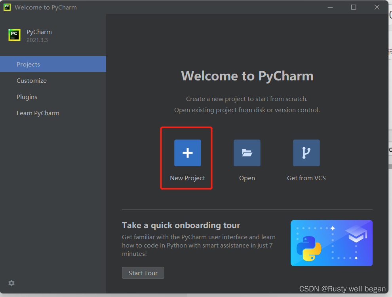Click the Get from VCS branch icon
Image resolution: width=392 pixels, height=297 pixels.
pyautogui.click(x=306, y=153)
